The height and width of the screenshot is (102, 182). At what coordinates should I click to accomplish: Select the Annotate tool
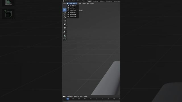(x=65, y=32)
